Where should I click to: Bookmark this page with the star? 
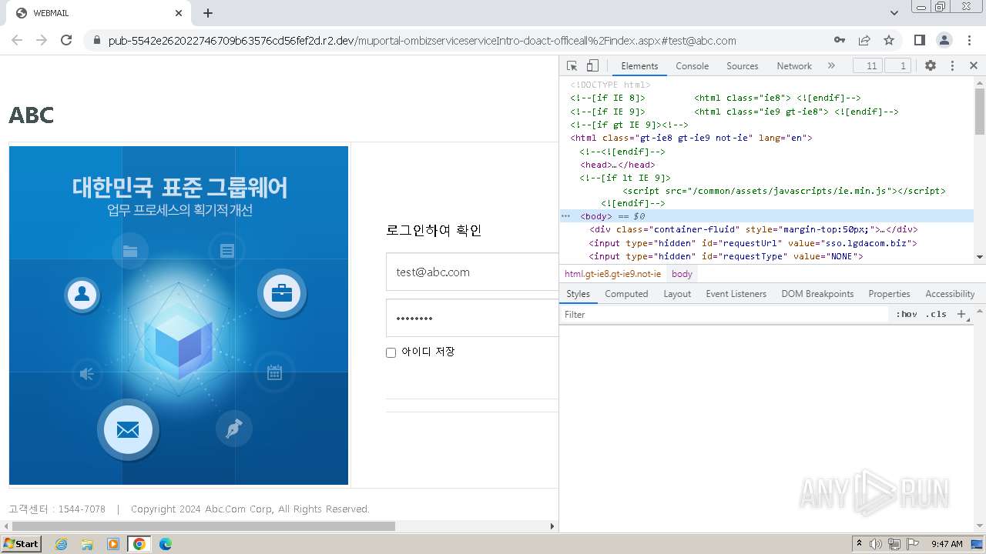pyautogui.click(x=889, y=40)
